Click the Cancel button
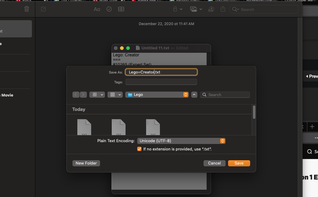Screen dimensions: 318x197 tap(214, 163)
